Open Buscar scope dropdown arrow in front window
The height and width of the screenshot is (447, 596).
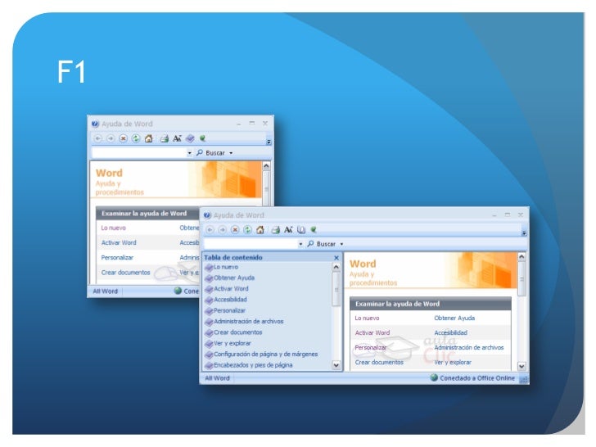click(x=341, y=244)
